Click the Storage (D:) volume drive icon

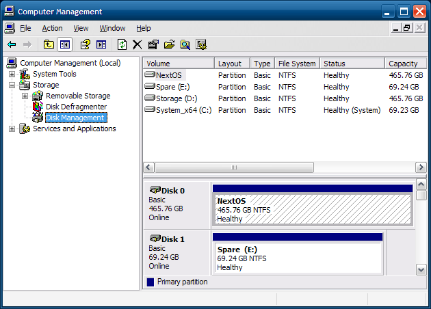150,98
